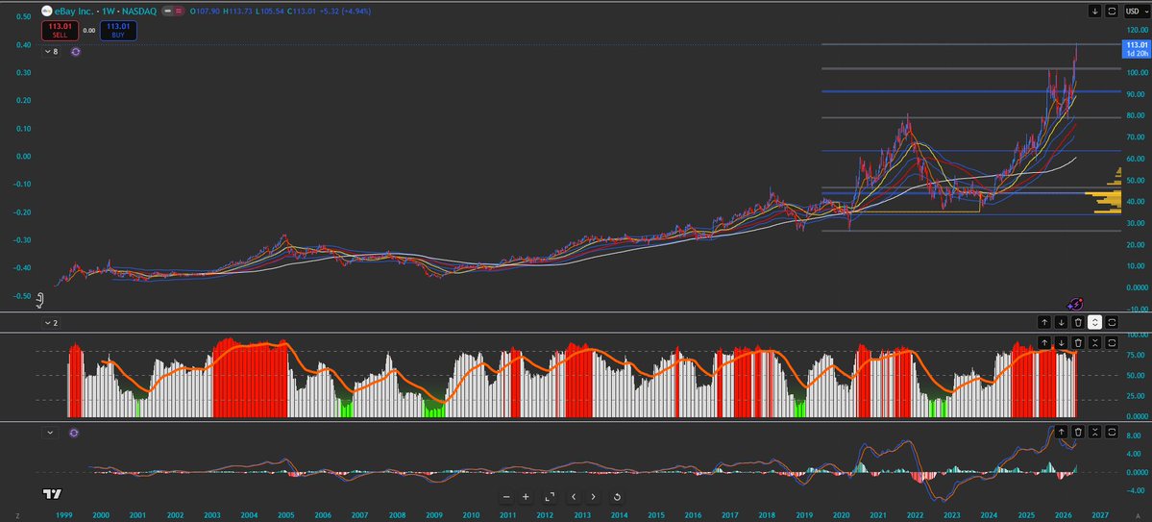Zoom out the chart with minus button
Image resolution: width=1152 pixels, height=522 pixels.
[x=505, y=497]
